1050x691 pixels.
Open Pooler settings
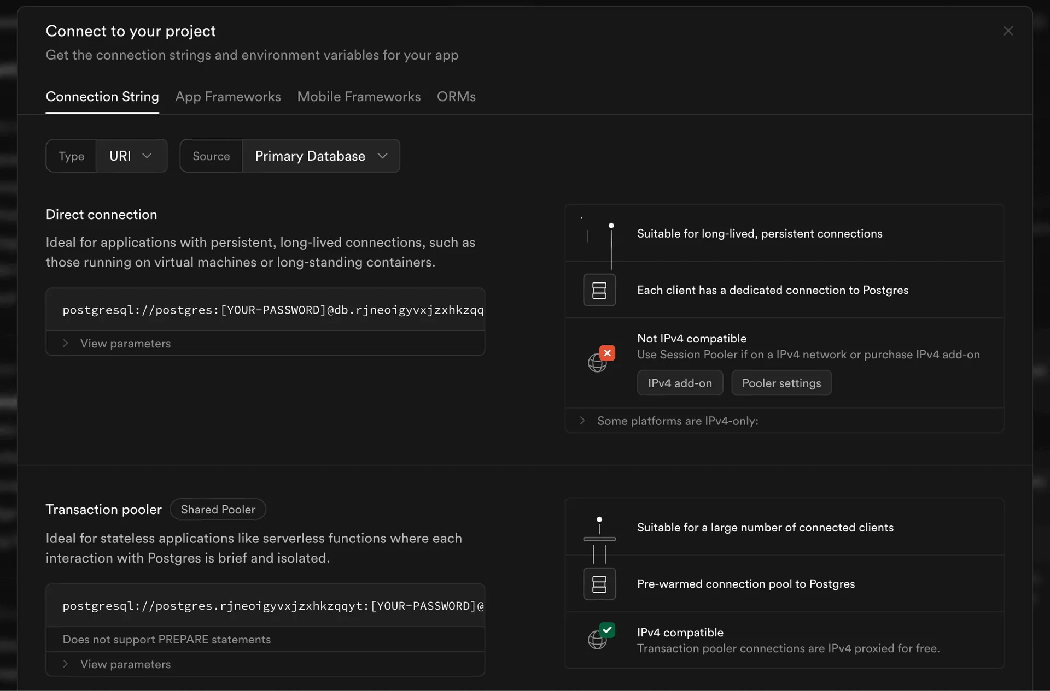click(x=781, y=382)
